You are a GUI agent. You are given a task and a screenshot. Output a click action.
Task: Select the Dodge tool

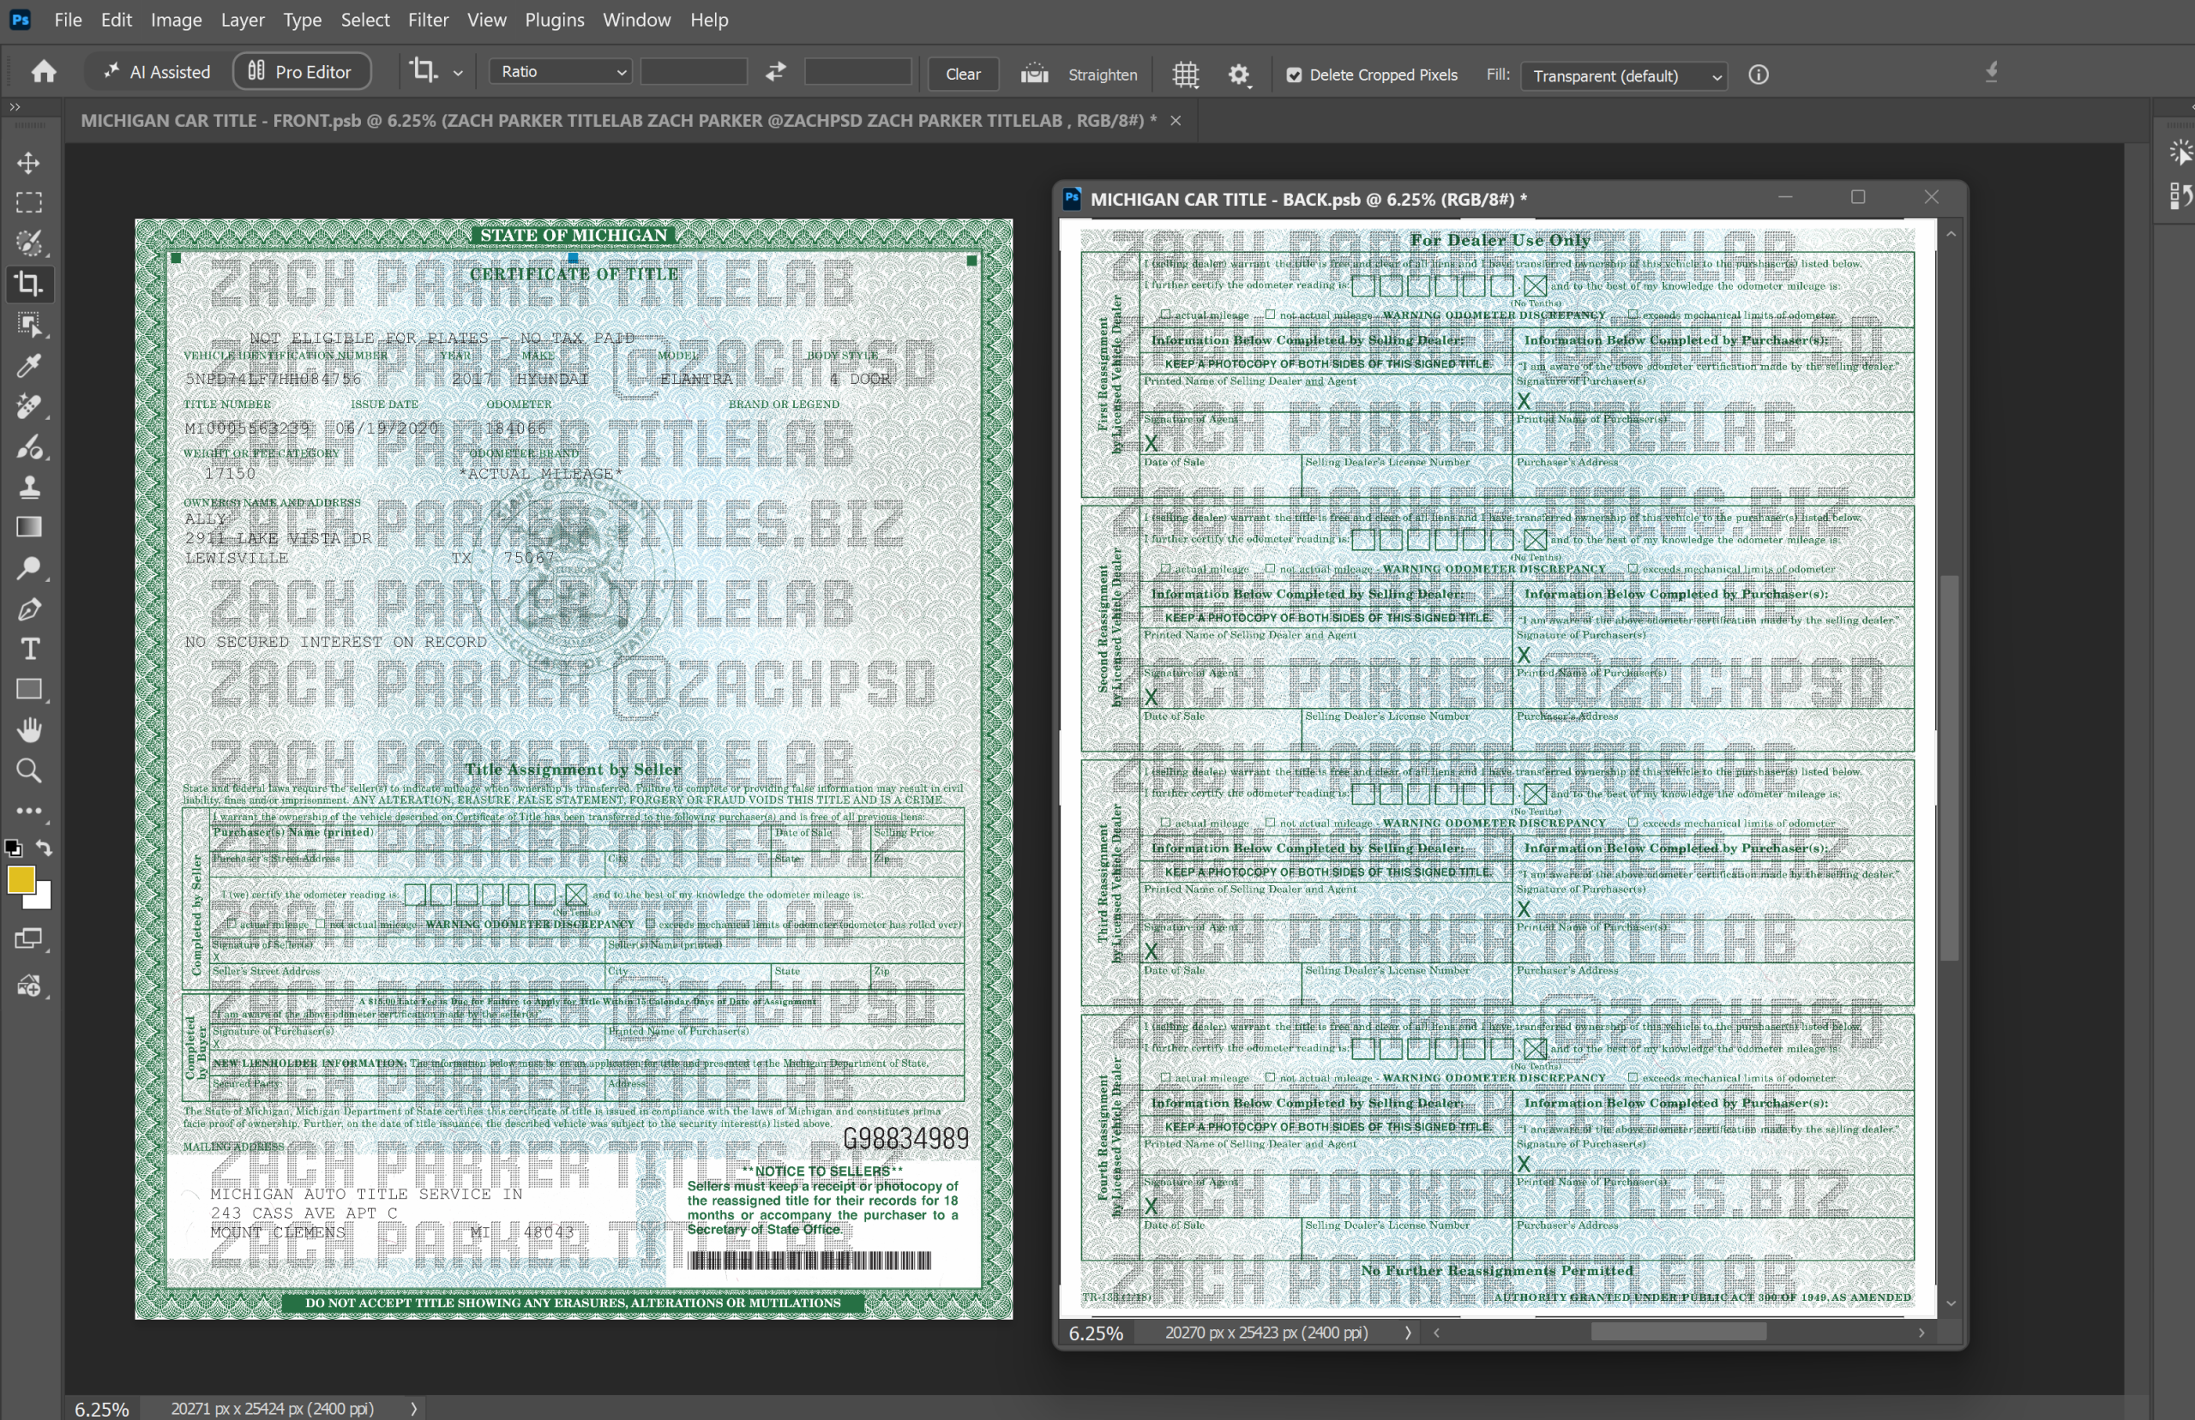coord(28,568)
